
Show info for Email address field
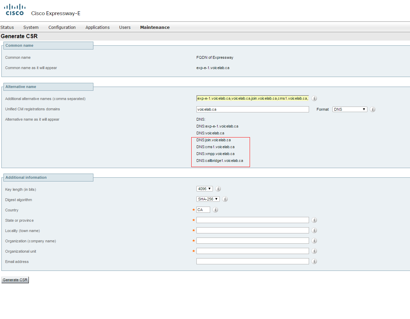point(314,261)
